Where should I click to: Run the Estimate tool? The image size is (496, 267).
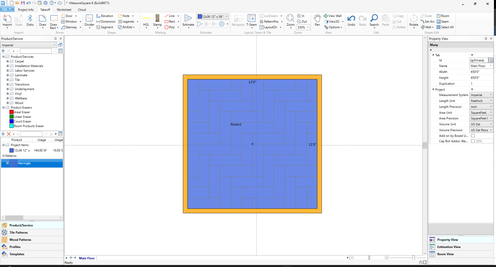(x=188, y=21)
